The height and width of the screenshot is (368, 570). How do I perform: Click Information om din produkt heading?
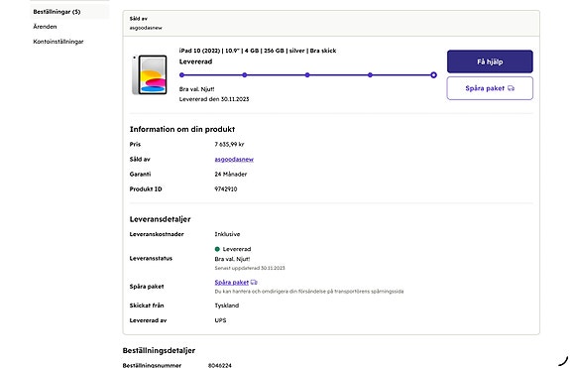tap(182, 129)
